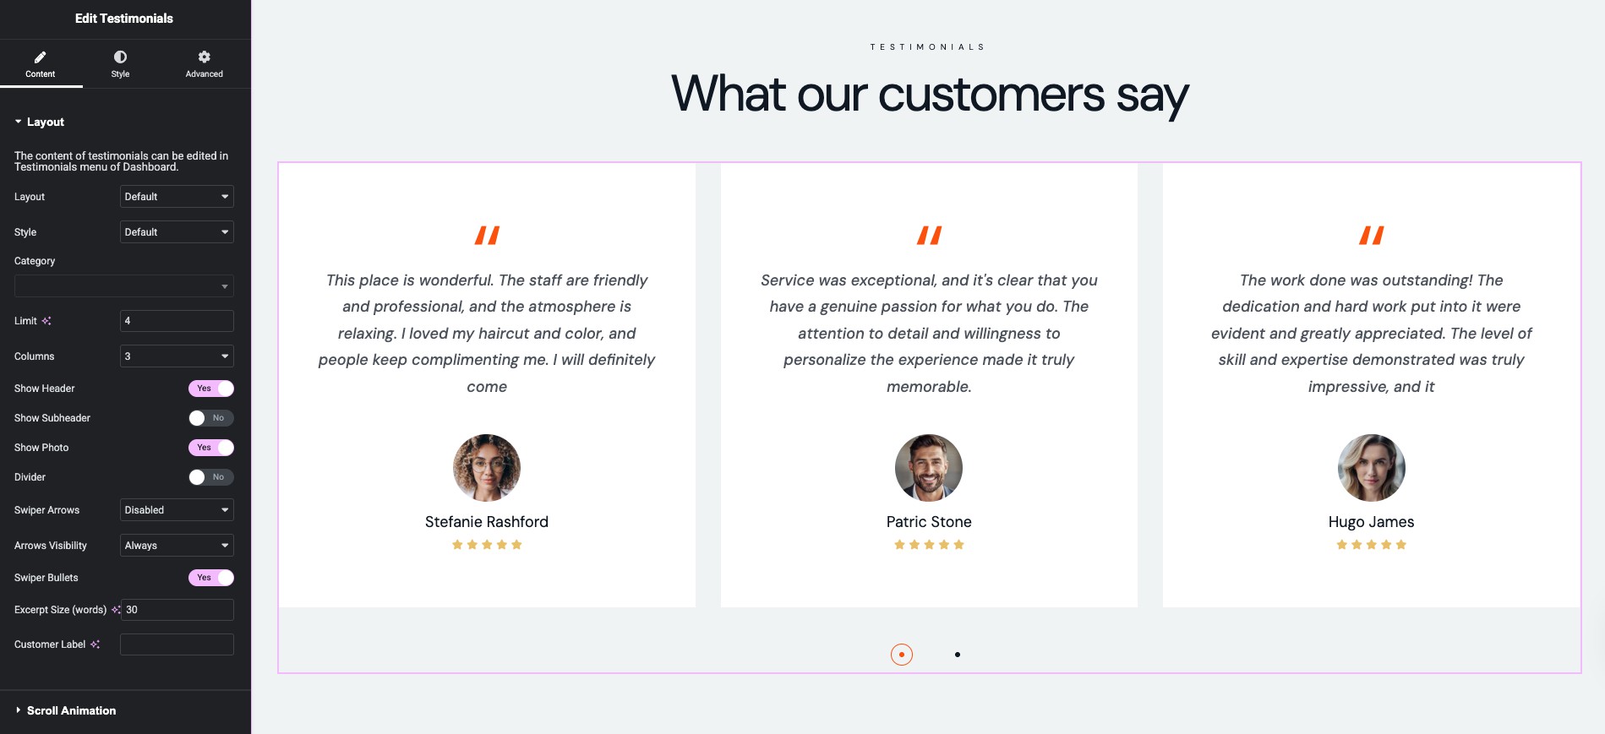Click the second black slider bullet
Screen dimensions: 1605x734
[958, 655]
